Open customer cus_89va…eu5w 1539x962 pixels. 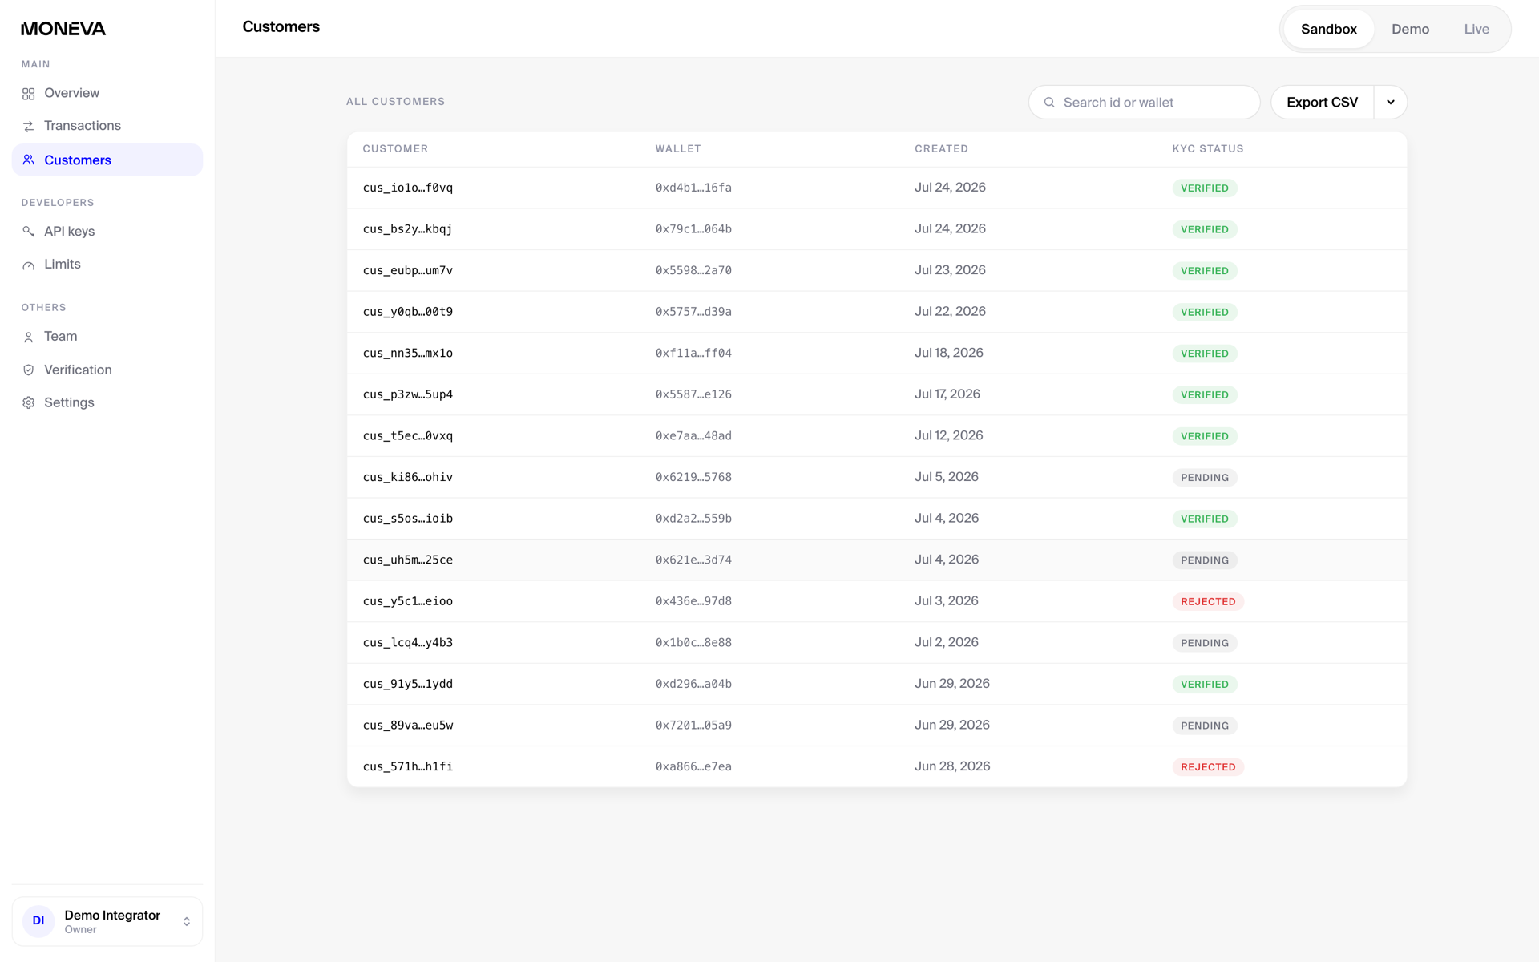coord(877,726)
